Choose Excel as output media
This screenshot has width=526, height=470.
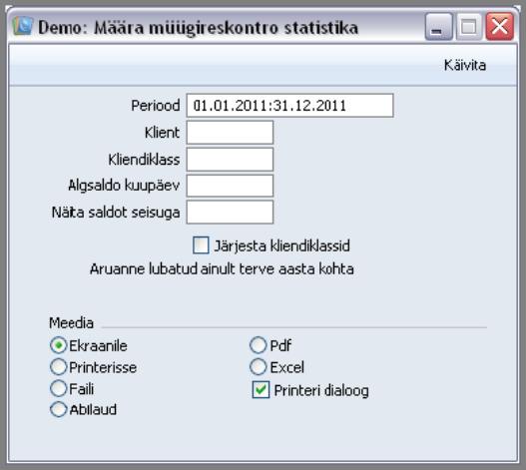(x=258, y=367)
